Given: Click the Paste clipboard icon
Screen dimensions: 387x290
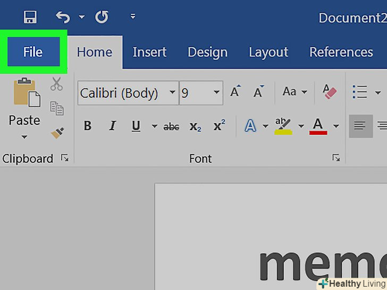Looking at the screenshot, I should (27, 92).
